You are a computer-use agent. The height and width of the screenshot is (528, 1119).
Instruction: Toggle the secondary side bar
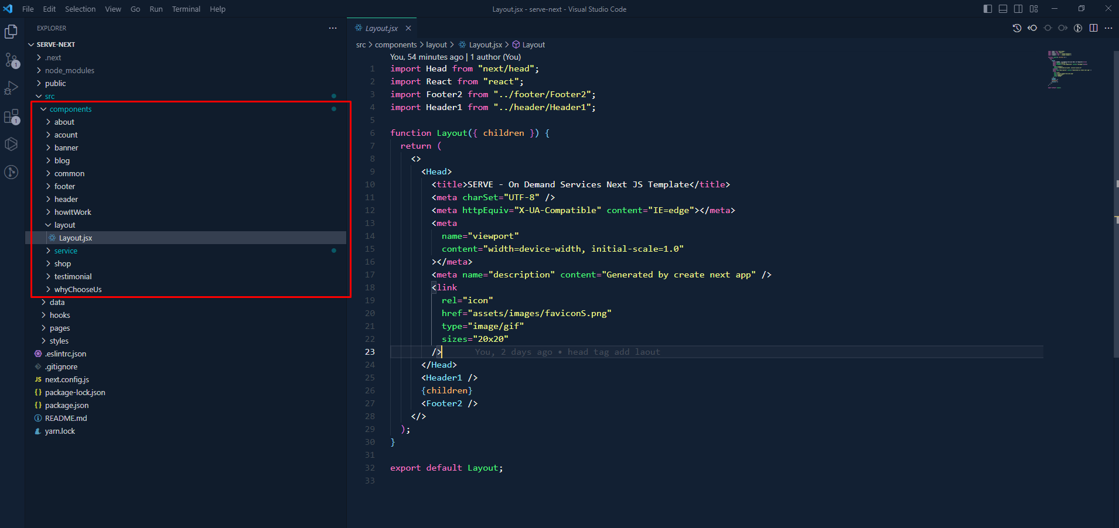point(1018,9)
